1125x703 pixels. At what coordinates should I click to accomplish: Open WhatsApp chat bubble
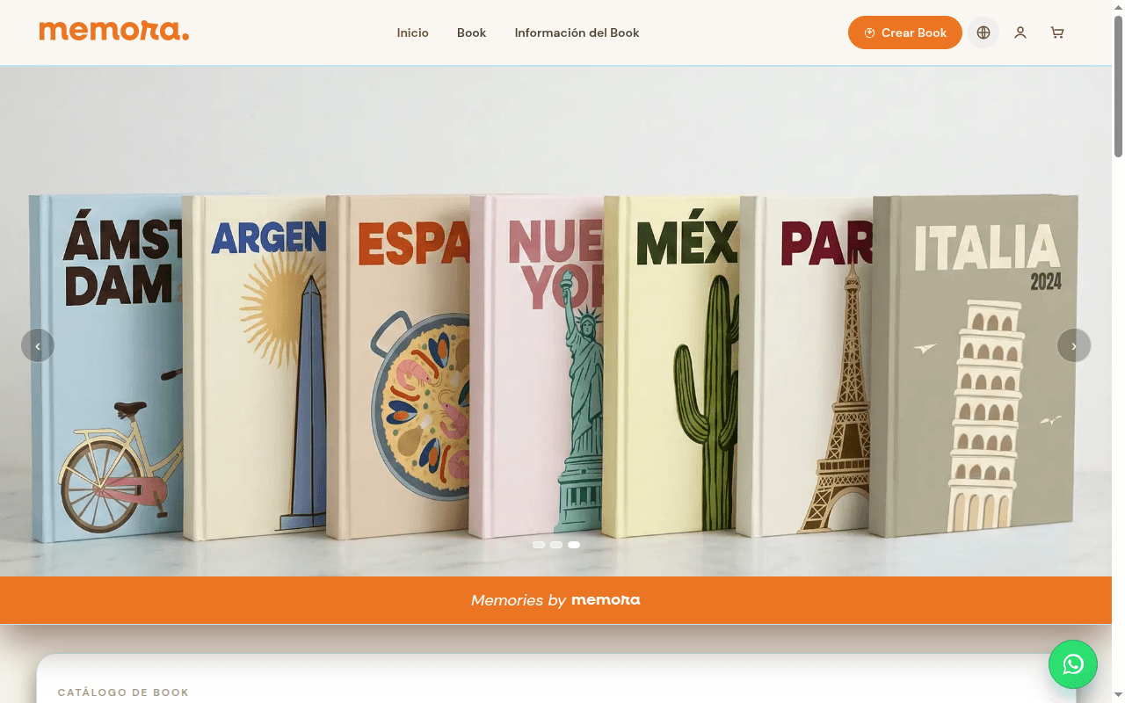1073,664
